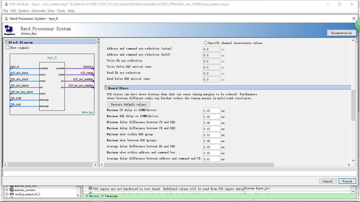The width and height of the screenshot is (360, 202).
Task: Click Address and command eye reduction (setup) field
Action: click(x=211, y=49)
